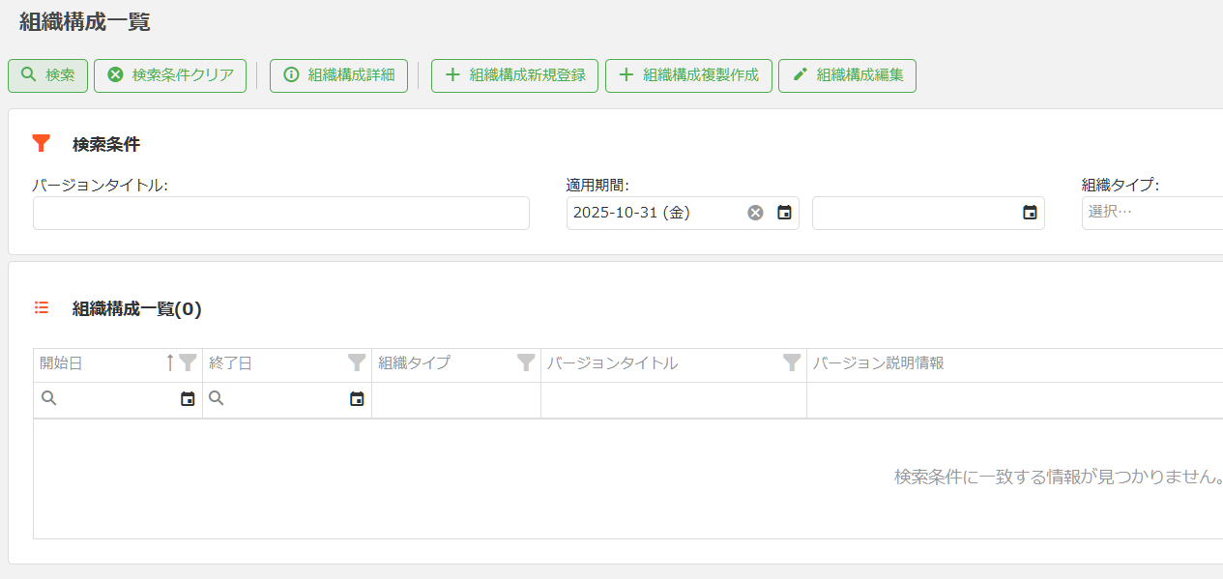
Task: Clear the 2025-10-31 date with X icon
Action: pyautogui.click(x=755, y=213)
